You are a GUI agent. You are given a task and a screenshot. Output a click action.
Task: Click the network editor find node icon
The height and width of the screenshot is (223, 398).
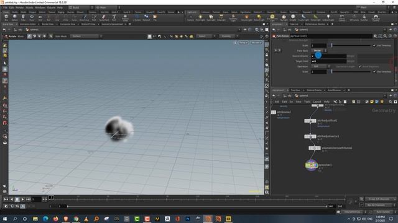coord(391,102)
